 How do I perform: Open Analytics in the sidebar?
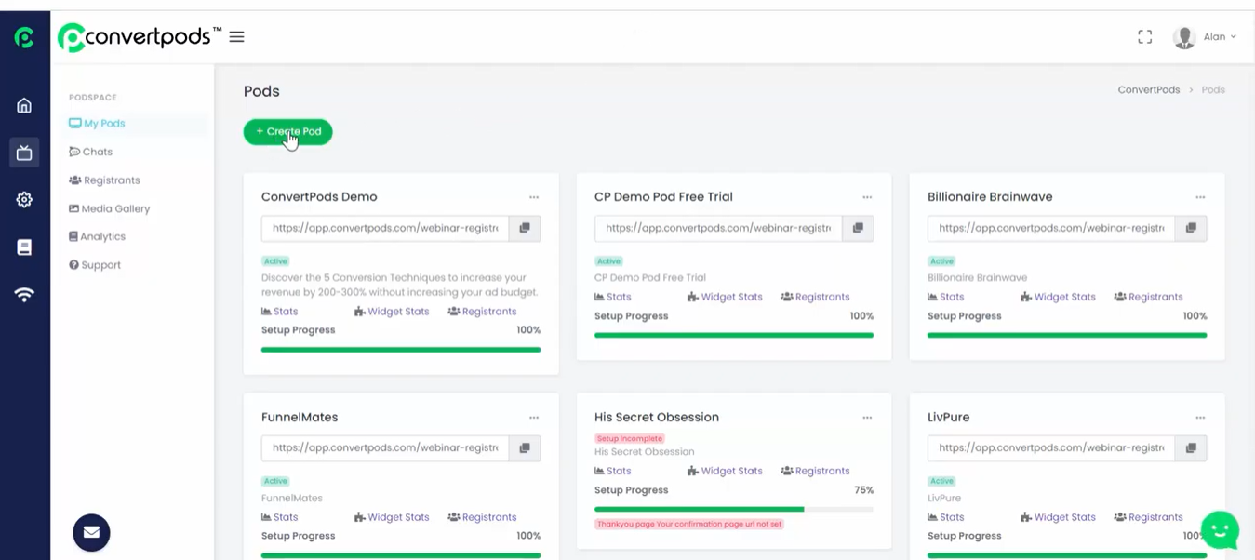coord(97,236)
